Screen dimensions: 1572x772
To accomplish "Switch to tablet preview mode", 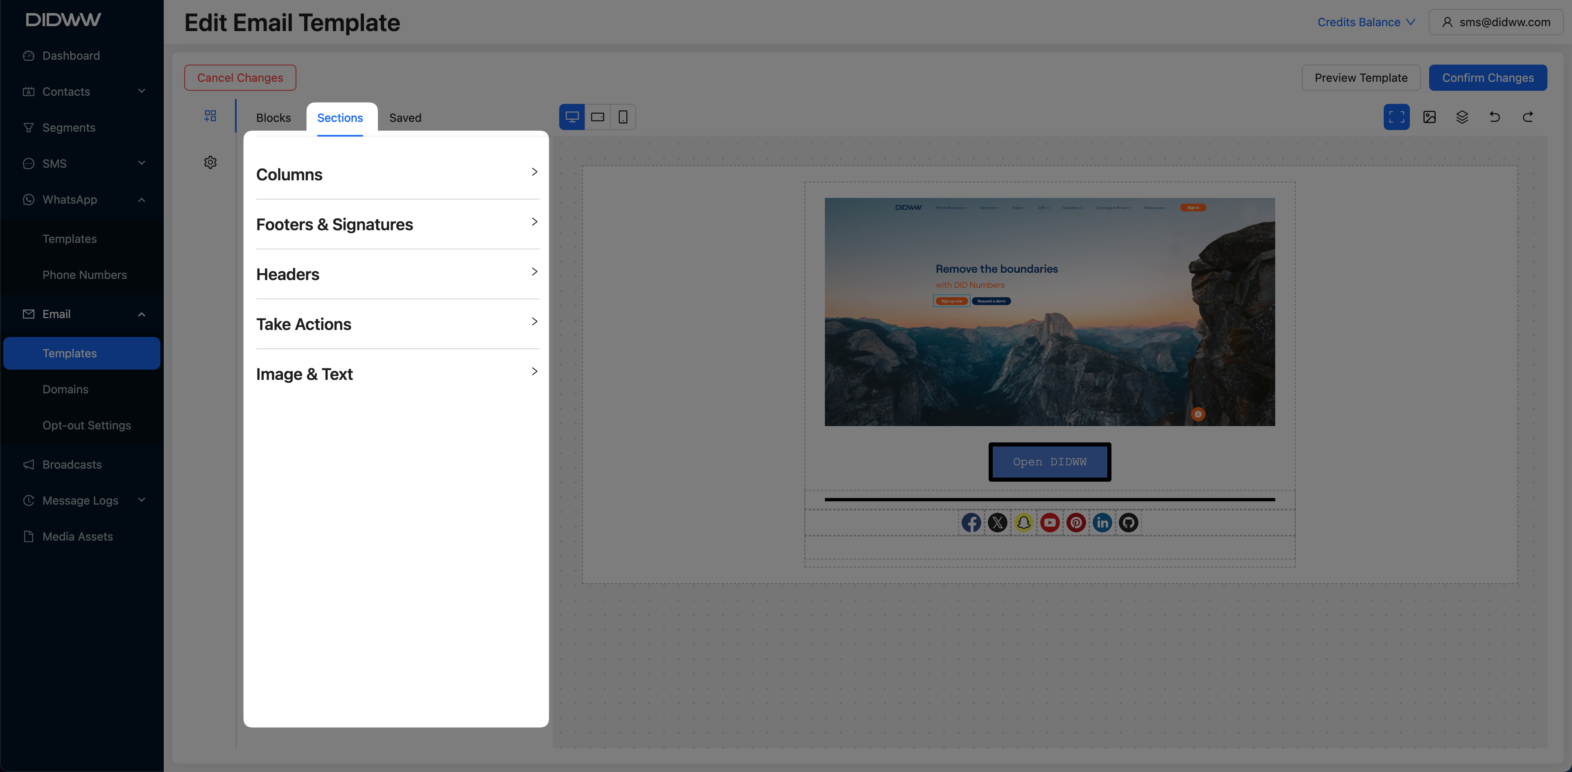I will tap(597, 117).
